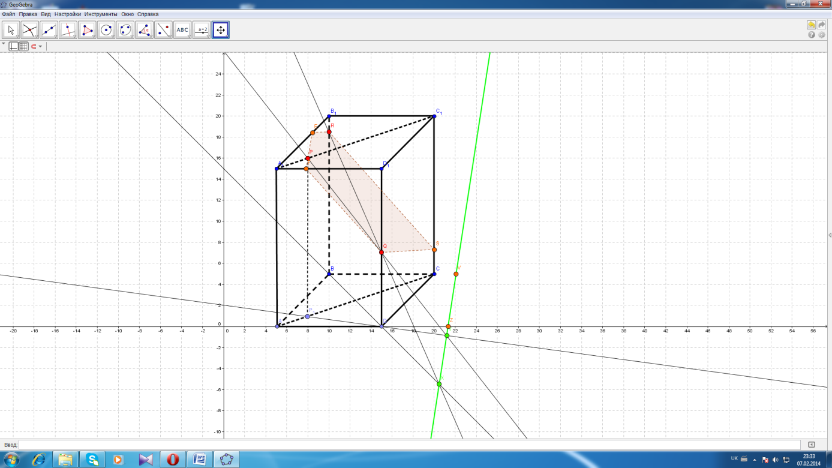832x468 pixels.
Task: Select blue point C on the base
Action: pos(434,274)
